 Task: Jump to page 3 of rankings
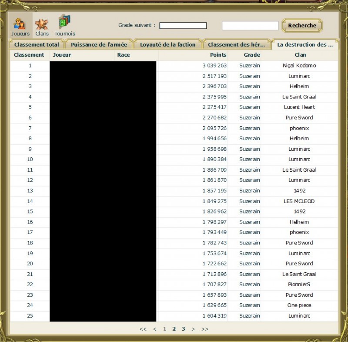(x=183, y=329)
